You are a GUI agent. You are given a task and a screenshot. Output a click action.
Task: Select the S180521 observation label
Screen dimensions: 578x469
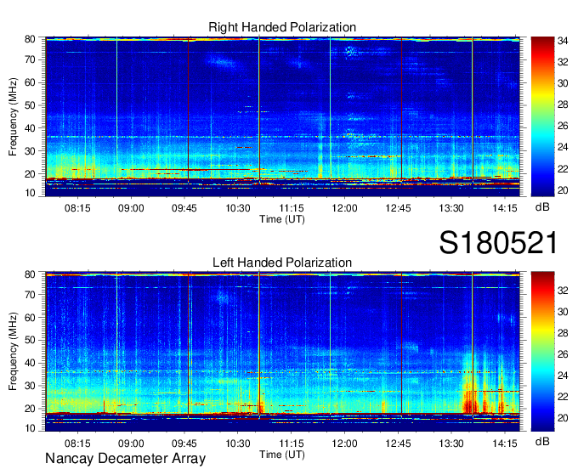(x=498, y=243)
